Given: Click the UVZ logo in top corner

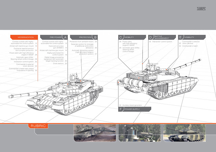Looking at the screenshot, I should coord(201,9).
